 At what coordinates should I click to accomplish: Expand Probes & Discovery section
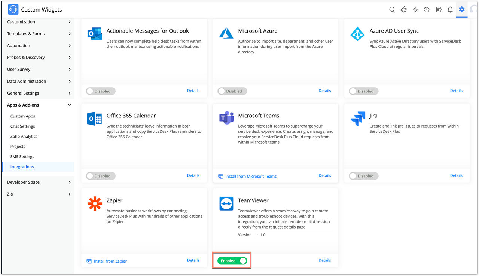coord(39,58)
